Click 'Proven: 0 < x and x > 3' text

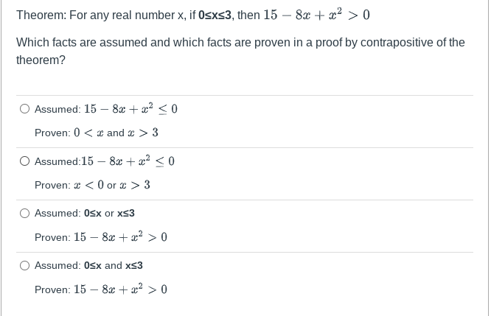[x=97, y=133]
